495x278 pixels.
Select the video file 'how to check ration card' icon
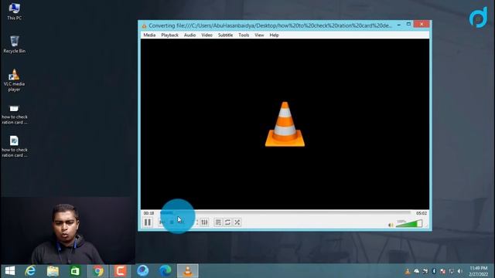tap(14, 114)
